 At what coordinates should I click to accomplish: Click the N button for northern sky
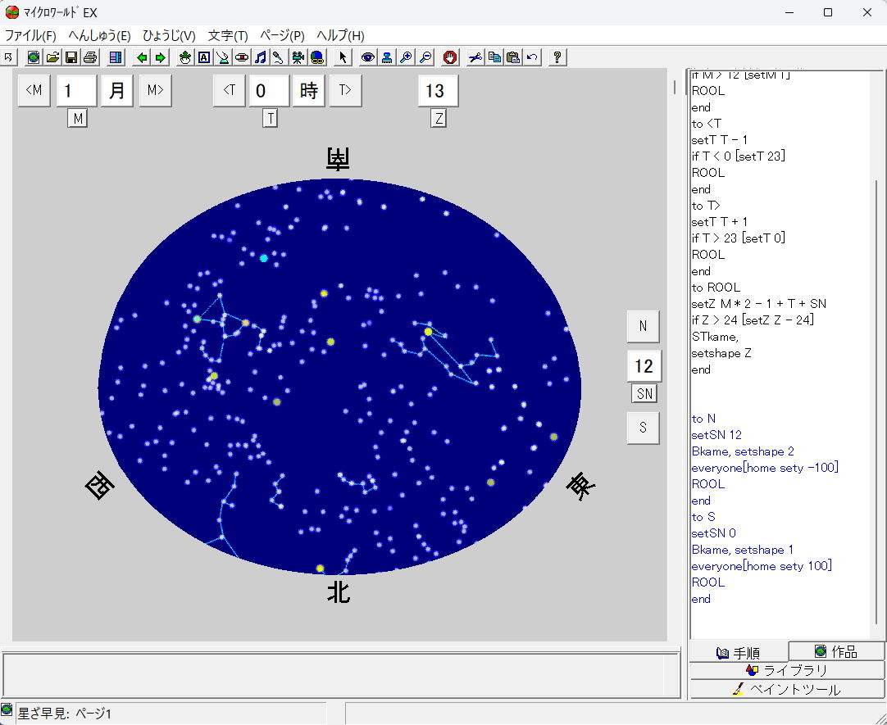[x=644, y=327]
